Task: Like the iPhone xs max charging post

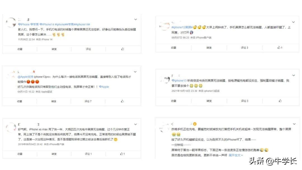Action: (122, 154)
